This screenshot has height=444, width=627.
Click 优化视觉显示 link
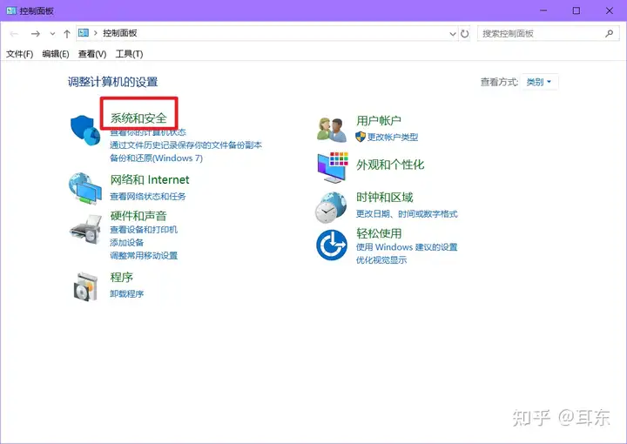381,260
